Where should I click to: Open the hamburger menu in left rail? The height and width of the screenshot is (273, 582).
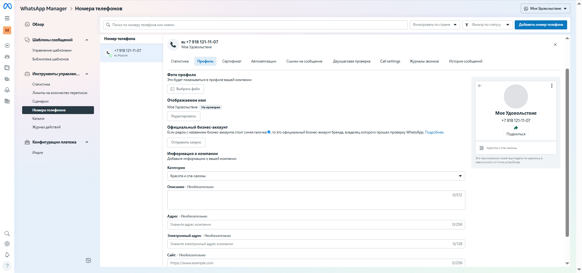point(7,18)
